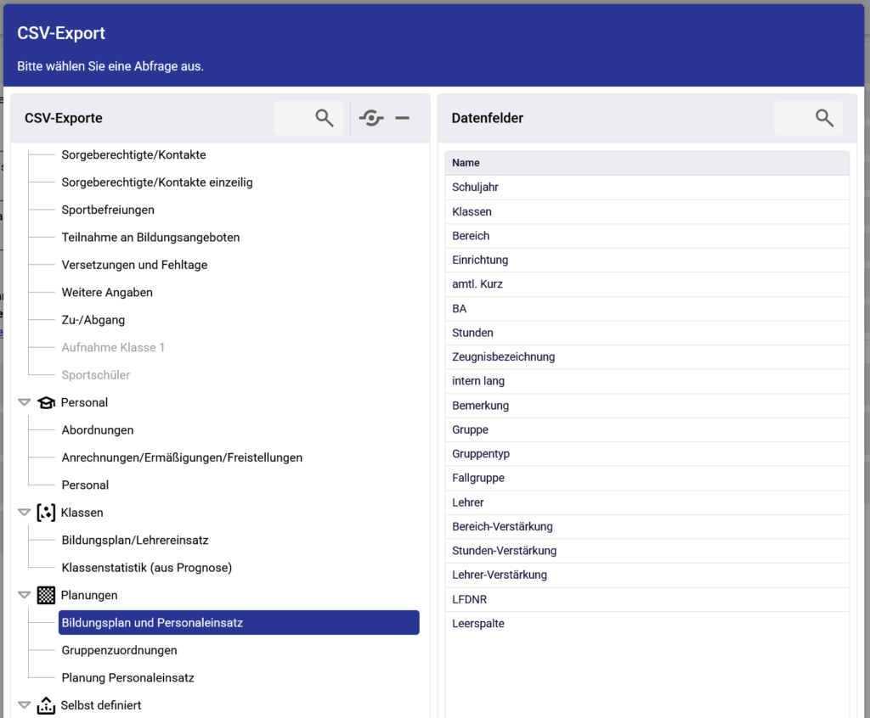Image resolution: width=870 pixels, height=718 pixels.
Task: Select the Abordnungen export
Action: [98, 430]
